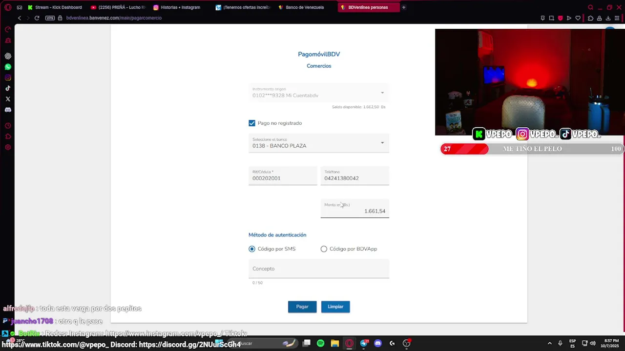This screenshot has width=625, height=351.
Task: Select Código por SMS authentication
Action: (252, 249)
